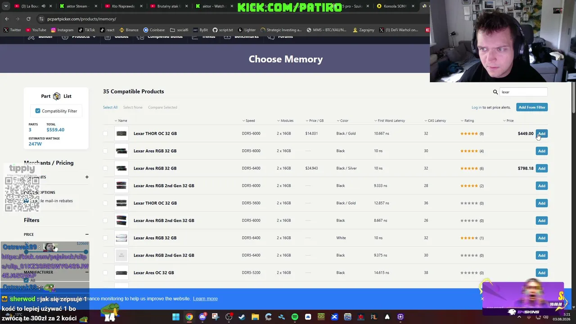Tick the Lexar Ares OC 32 GB checkbox

coord(105,273)
